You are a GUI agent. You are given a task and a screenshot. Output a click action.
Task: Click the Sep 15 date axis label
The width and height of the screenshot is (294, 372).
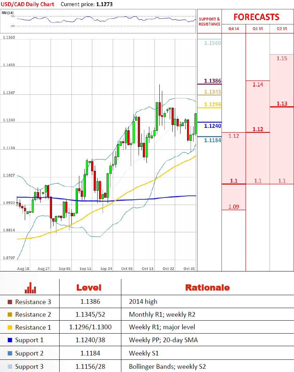click(85, 269)
